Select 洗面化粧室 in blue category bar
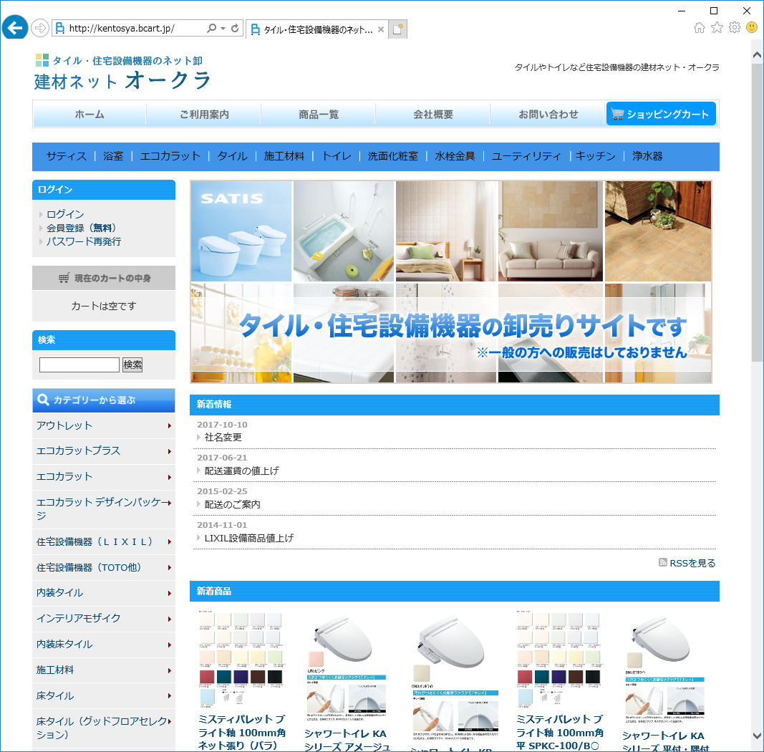This screenshot has height=752, width=764. point(392,156)
